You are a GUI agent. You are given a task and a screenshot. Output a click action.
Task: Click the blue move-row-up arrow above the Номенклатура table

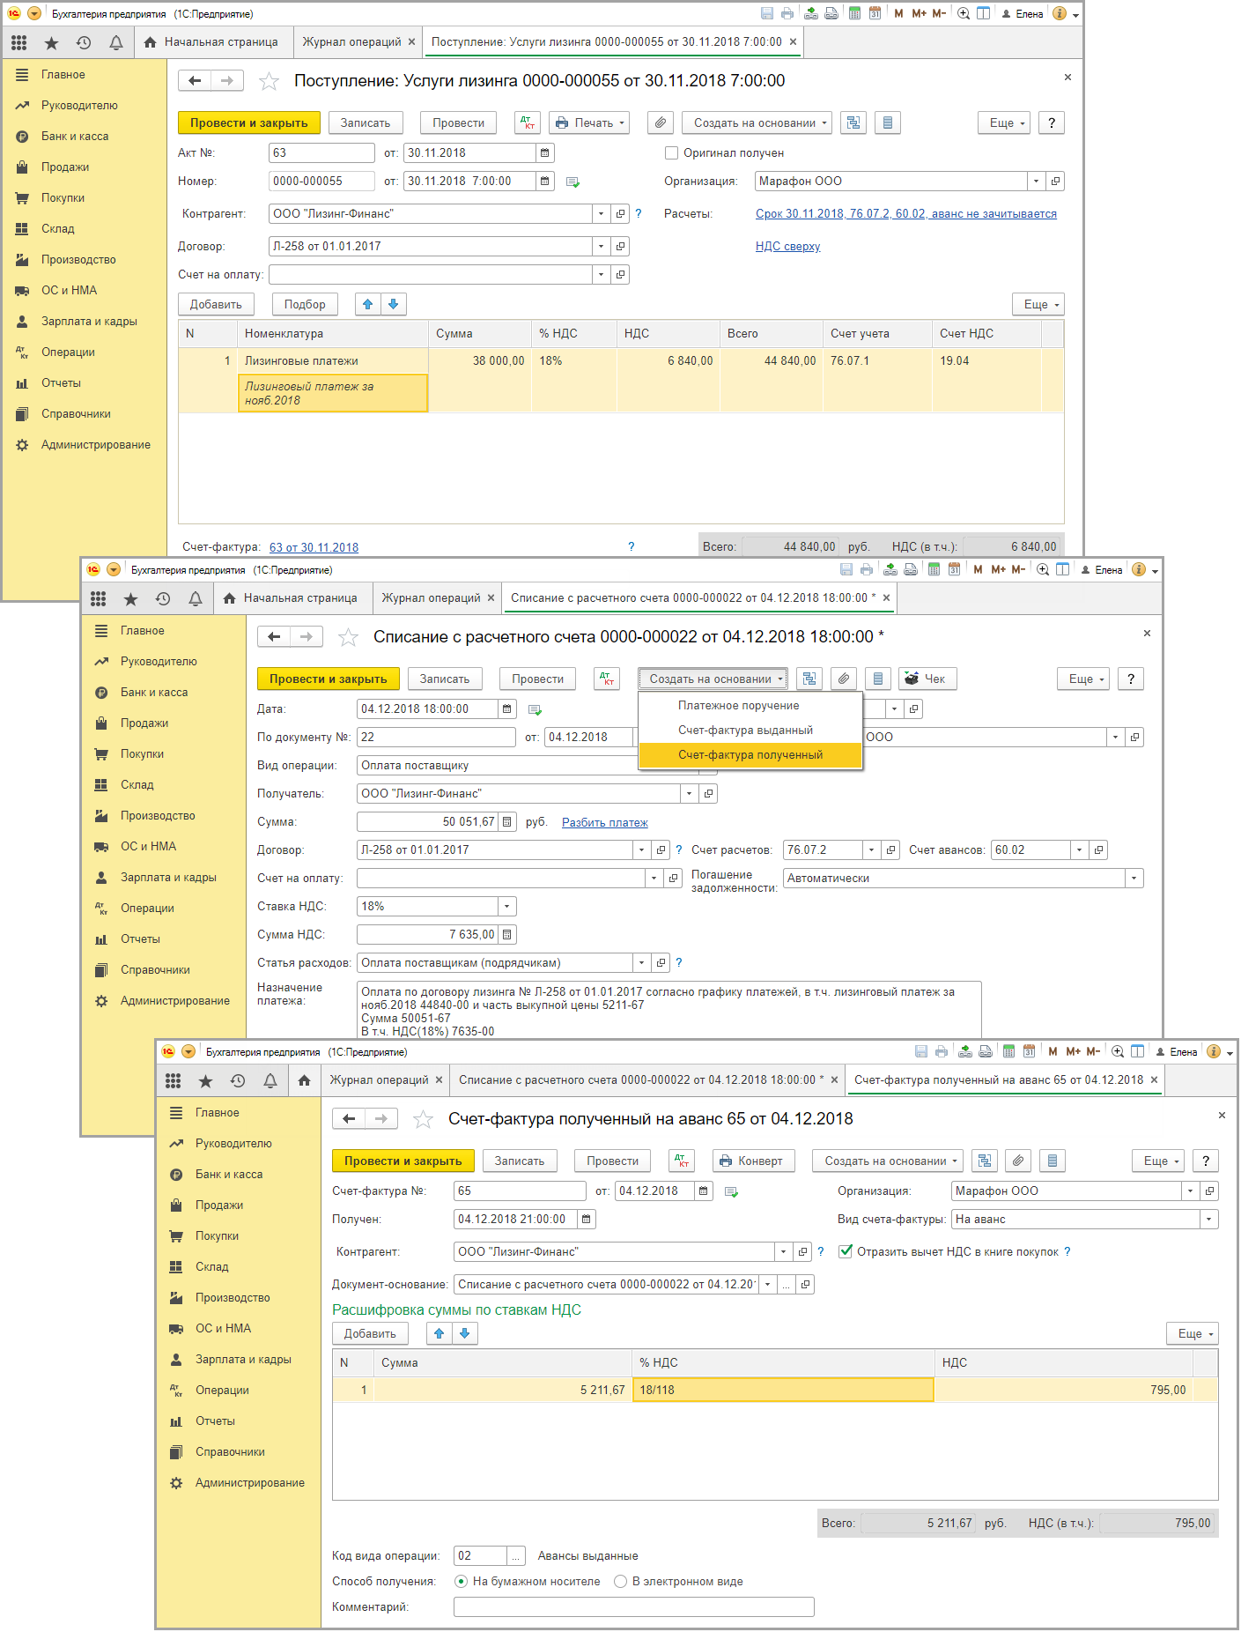pyautogui.click(x=368, y=305)
